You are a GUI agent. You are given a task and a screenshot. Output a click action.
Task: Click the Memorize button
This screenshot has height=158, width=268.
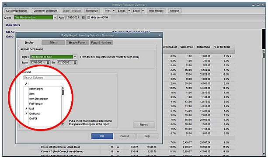(x=92, y=11)
